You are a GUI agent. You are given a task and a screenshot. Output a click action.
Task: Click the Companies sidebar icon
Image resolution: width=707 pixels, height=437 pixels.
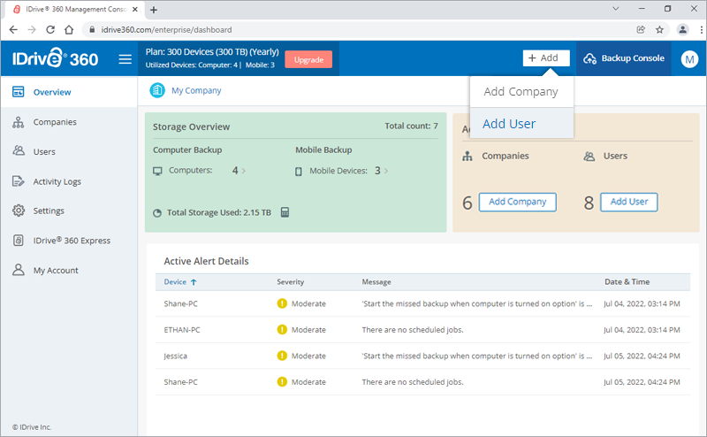click(18, 122)
